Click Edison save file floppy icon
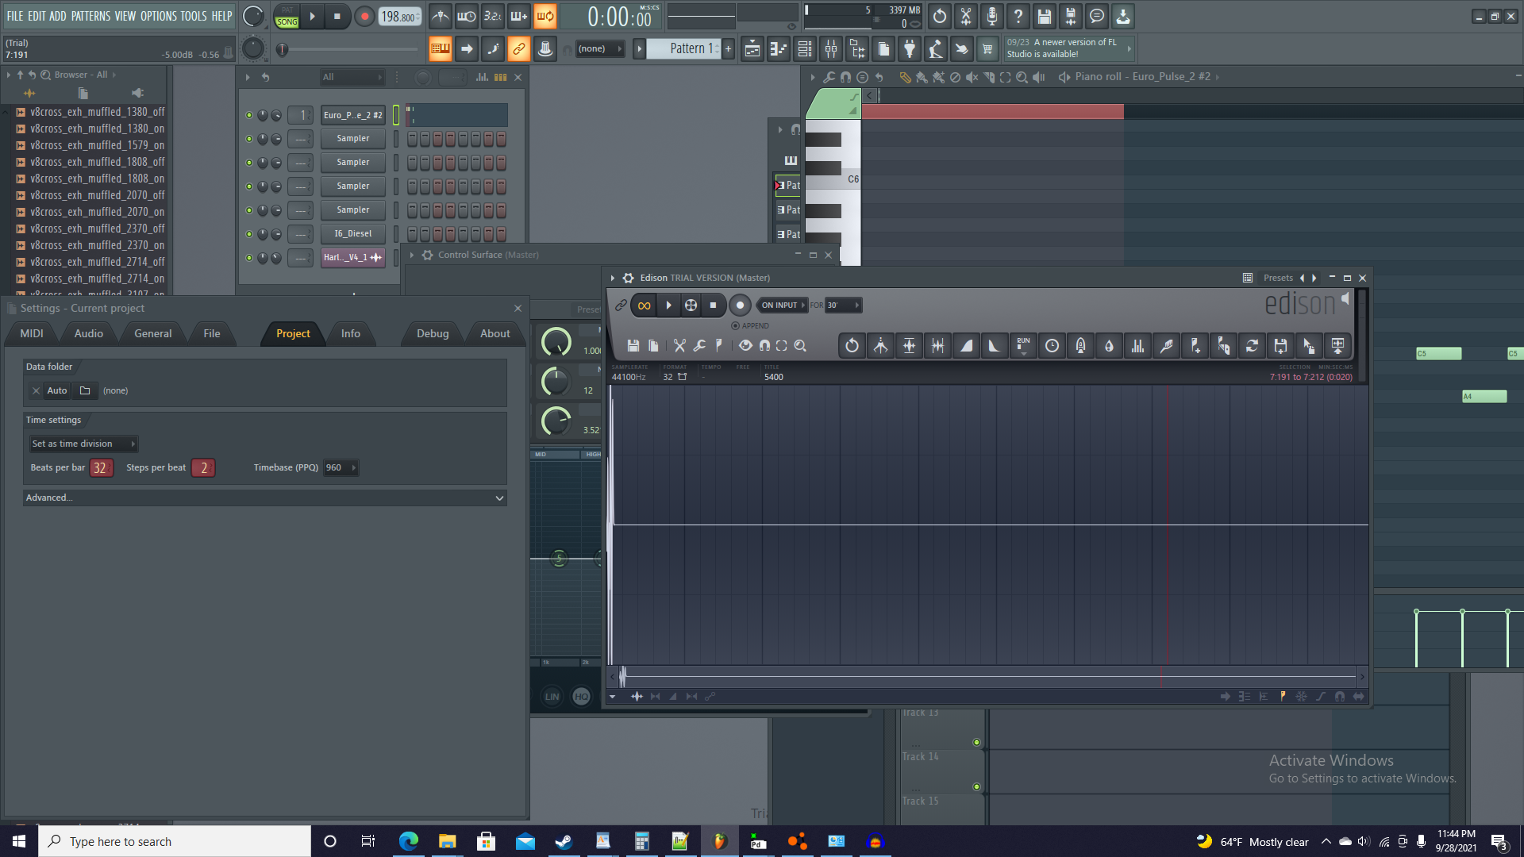This screenshot has width=1524, height=857. point(633,346)
